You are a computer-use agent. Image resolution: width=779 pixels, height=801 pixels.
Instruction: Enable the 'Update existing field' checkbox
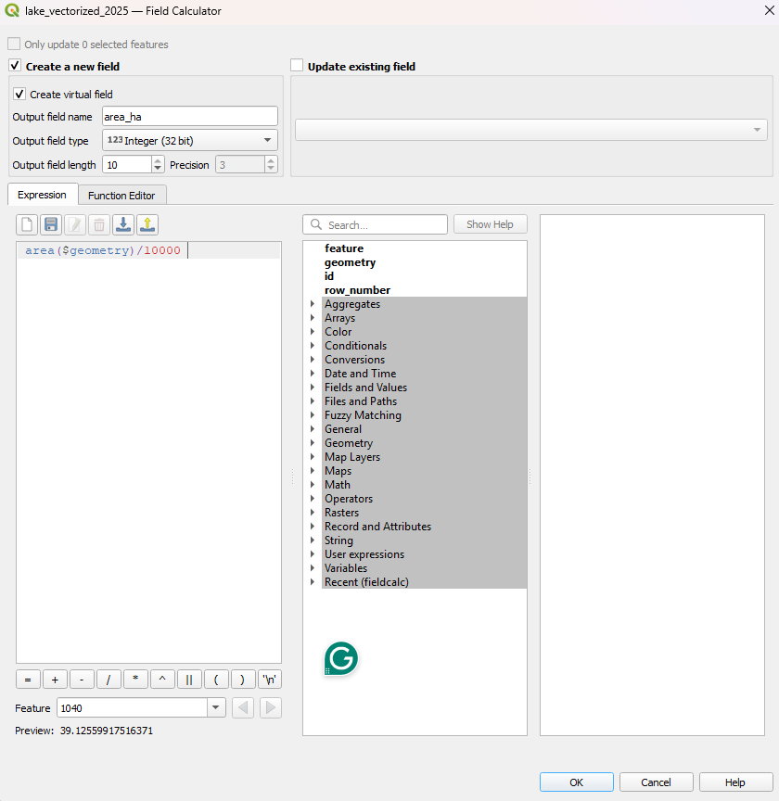(297, 66)
